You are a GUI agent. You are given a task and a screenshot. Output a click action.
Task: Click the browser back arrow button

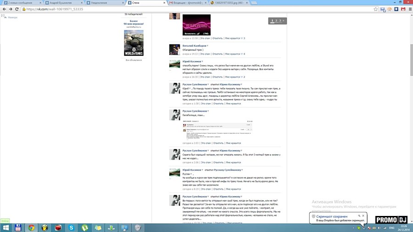click(4, 9)
